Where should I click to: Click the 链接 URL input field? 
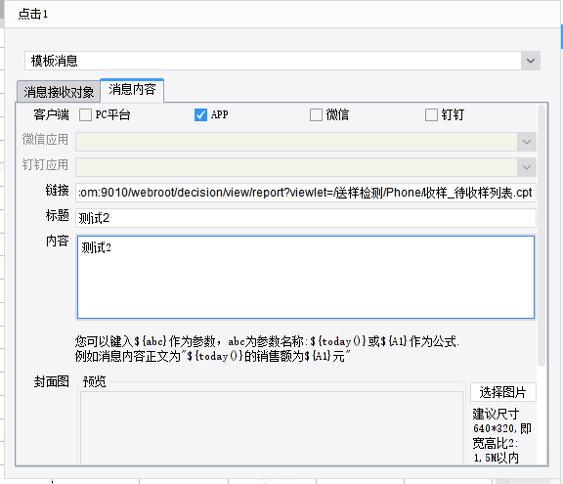pyautogui.click(x=306, y=193)
